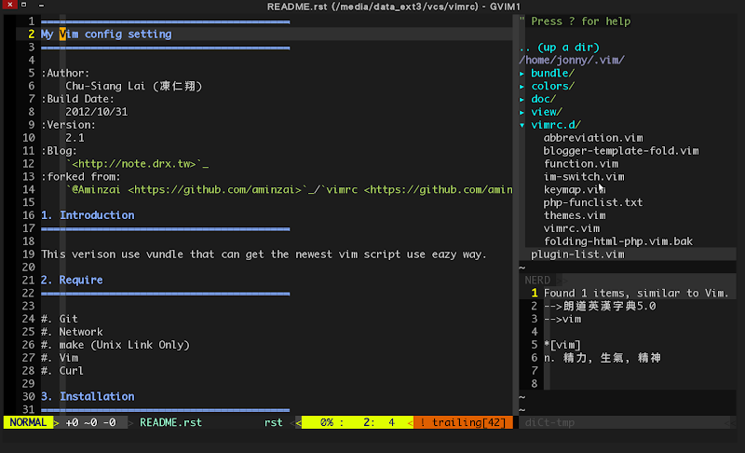Expand the view/ folder triangle
Screen dimensions: 745x453
click(x=521, y=112)
